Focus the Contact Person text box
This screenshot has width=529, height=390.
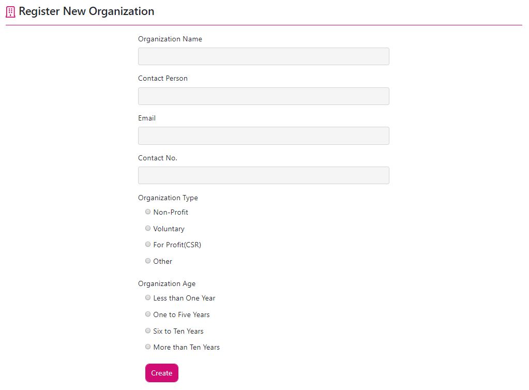click(x=263, y=96)
